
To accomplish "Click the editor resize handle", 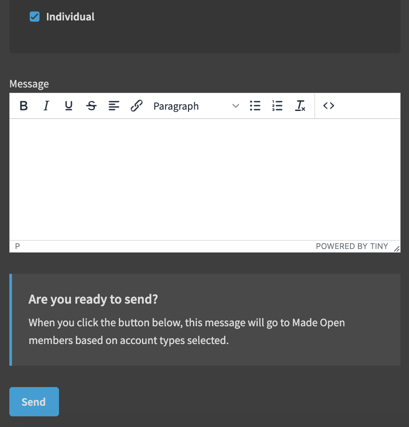I will pos(397,249).
